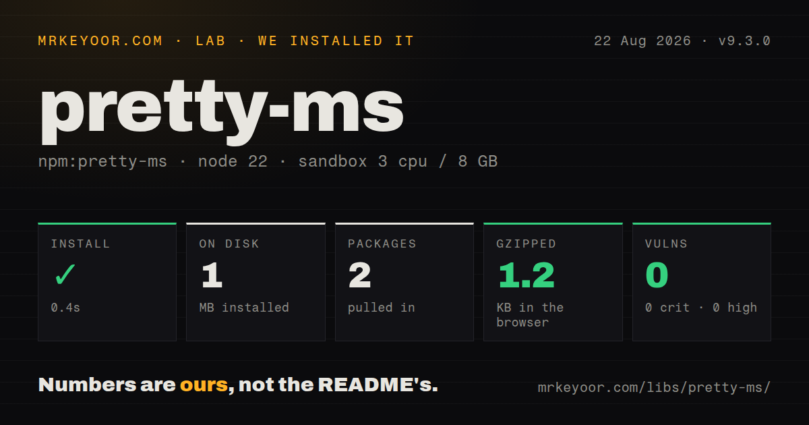This screenshot has width=809, height=425.
Task: Click the MB installed caption
Action: (244, 308)
